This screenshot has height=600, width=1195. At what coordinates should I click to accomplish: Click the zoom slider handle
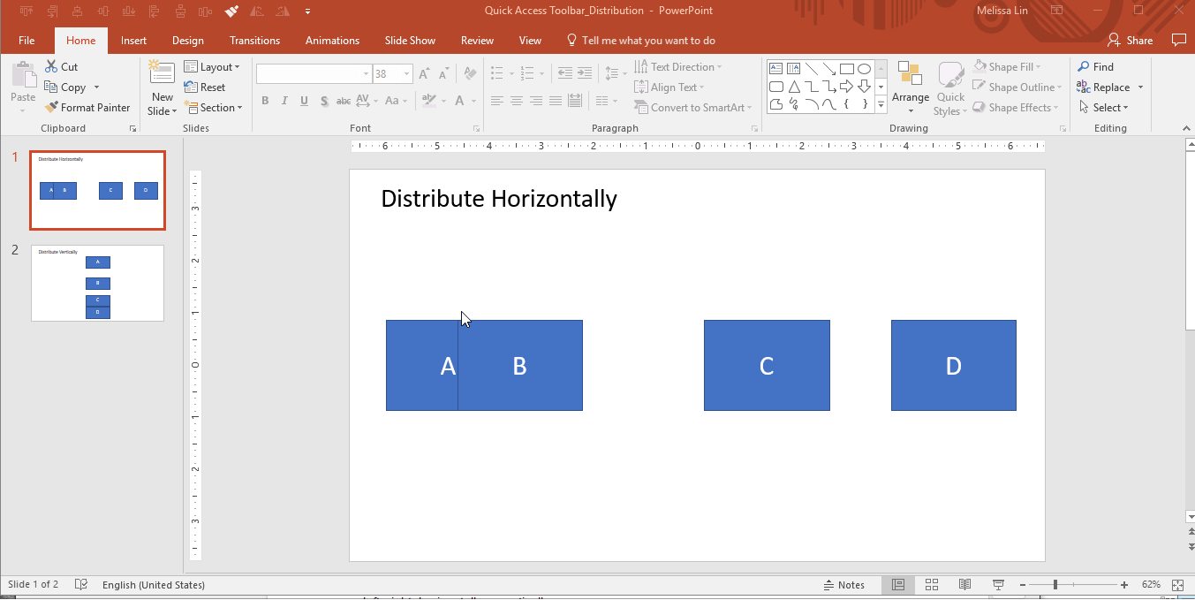coord(1055,585)
